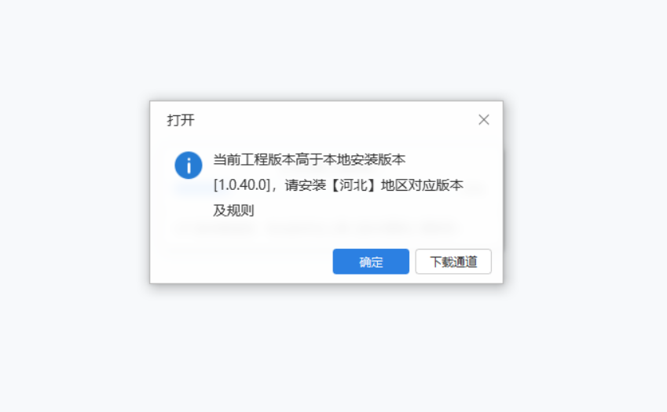The image size is (667, 412).
Task: Click the 打开 dialog title text
Action: point(181,120)
